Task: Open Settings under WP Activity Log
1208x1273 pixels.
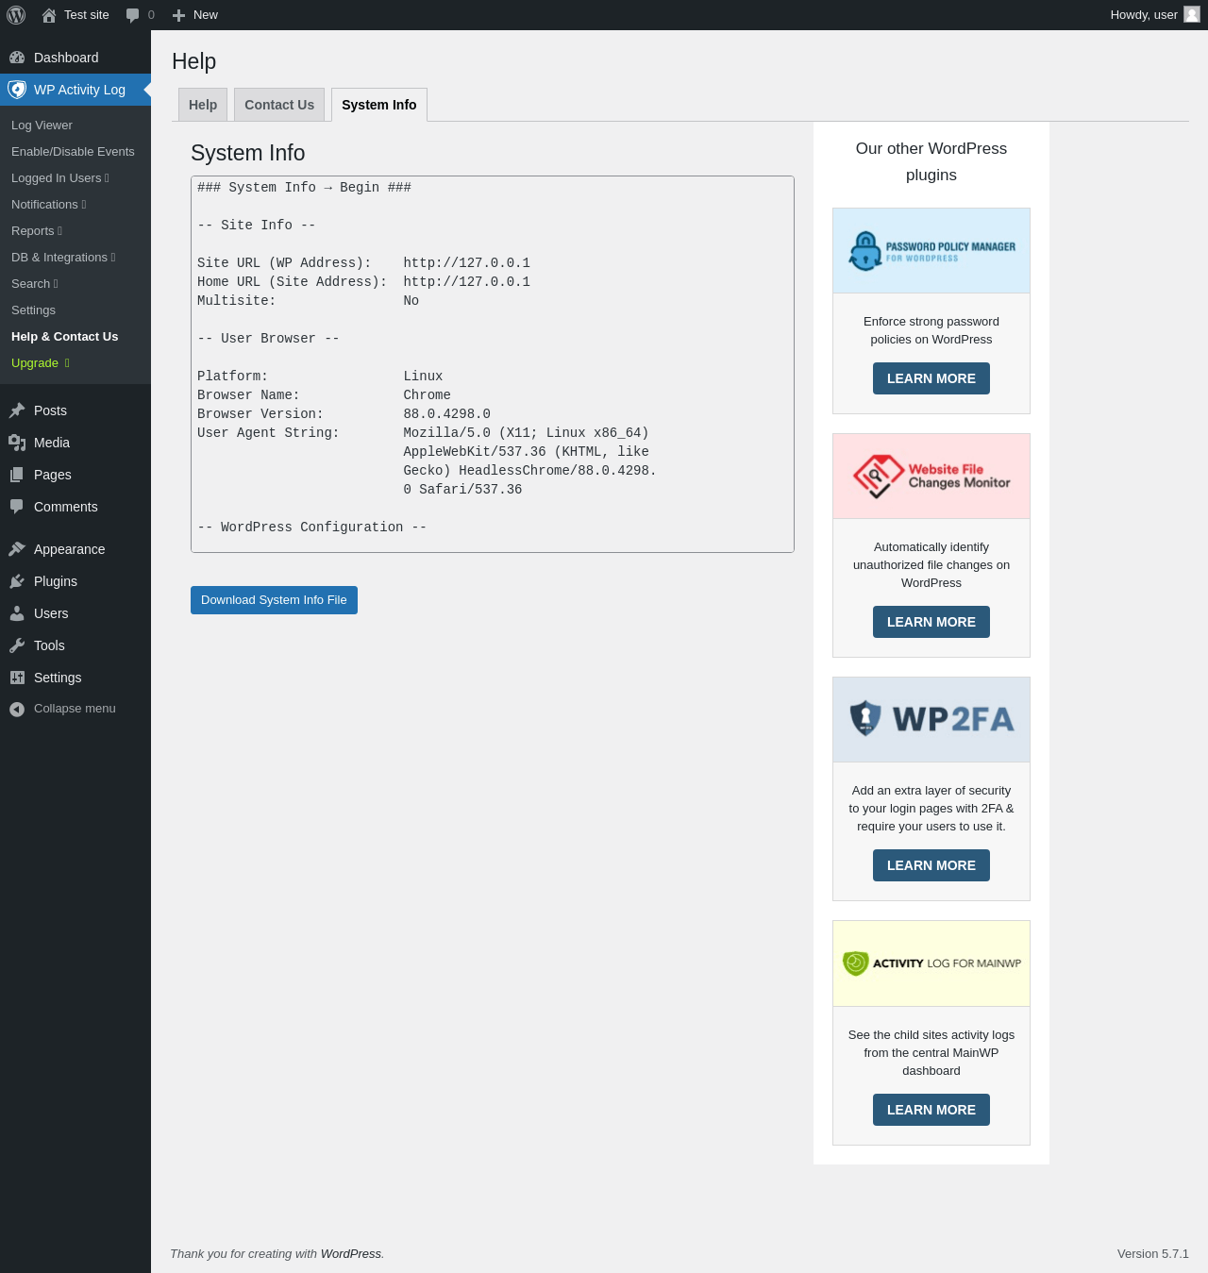Action: (33, 310)
